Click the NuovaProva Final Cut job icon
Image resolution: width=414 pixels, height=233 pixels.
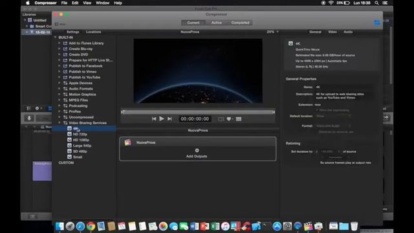point(128,142)
